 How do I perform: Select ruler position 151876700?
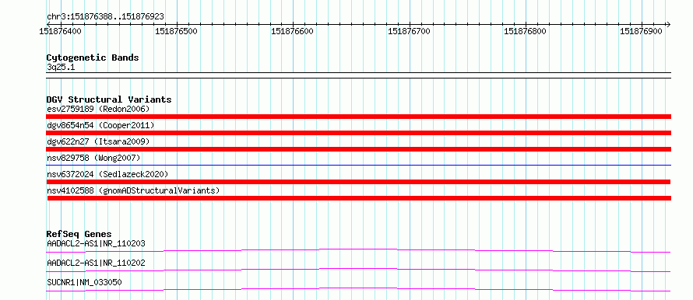[x=409, y=31]
